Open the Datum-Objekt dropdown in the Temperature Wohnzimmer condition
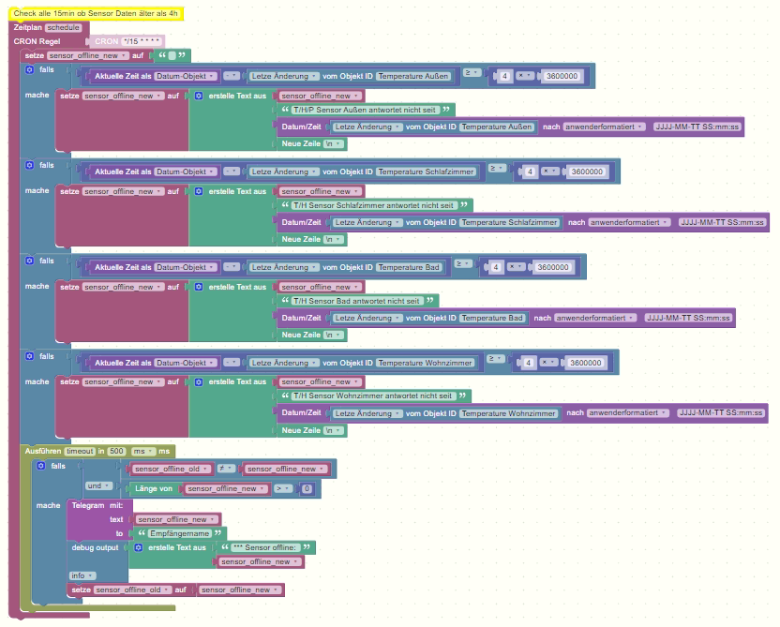 click(185, 363)
